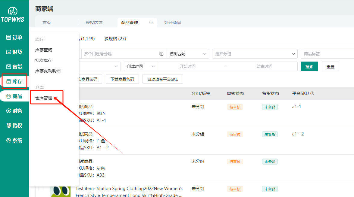Click 未分组 in the a1 - 2 row
Screen dimensions: 354x197
[198, 134]
